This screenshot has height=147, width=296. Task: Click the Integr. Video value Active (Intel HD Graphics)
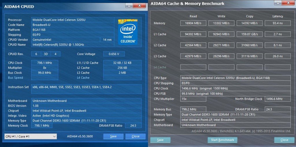(86, 116)
